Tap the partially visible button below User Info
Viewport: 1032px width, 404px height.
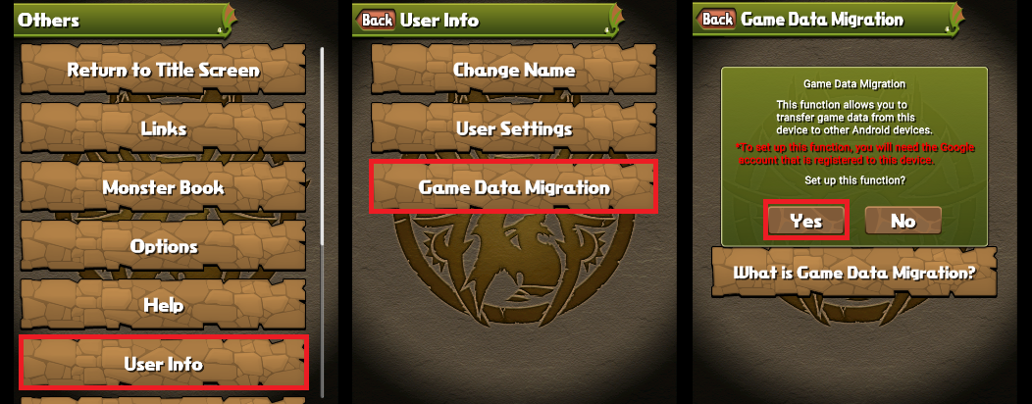point(163,399)
